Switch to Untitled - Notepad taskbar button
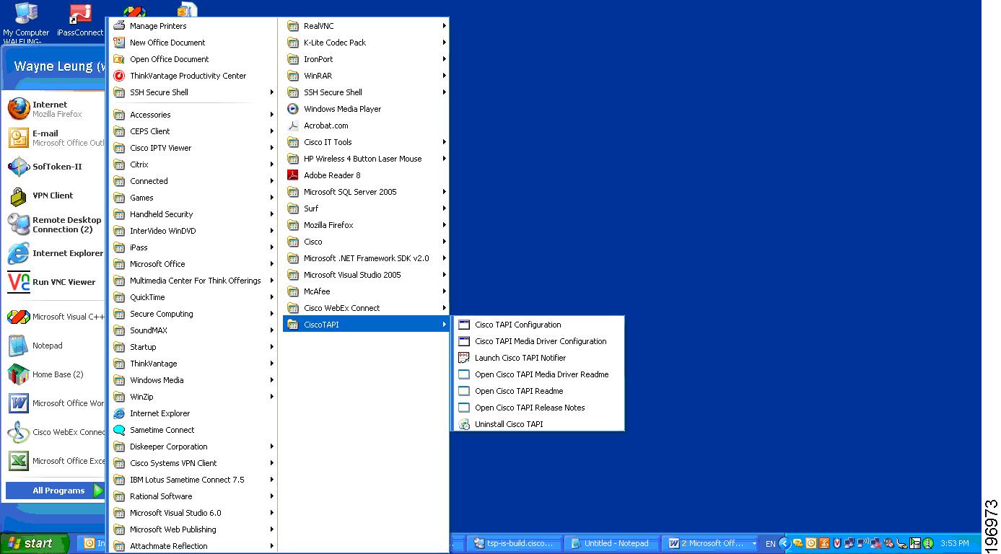 tap(612, 543)
